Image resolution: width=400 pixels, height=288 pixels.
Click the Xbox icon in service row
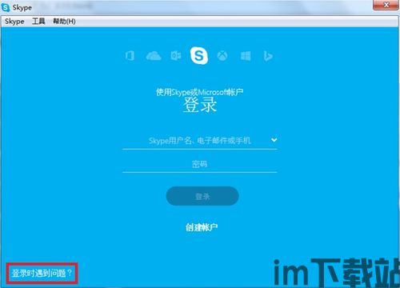point(222,56)
